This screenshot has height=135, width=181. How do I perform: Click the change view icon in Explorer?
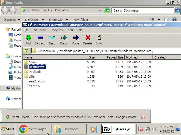point(152,20)
